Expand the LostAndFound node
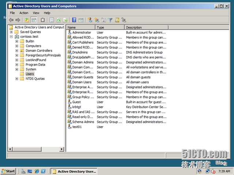This screenshot has height=175, width=234. tap(17, 60)
